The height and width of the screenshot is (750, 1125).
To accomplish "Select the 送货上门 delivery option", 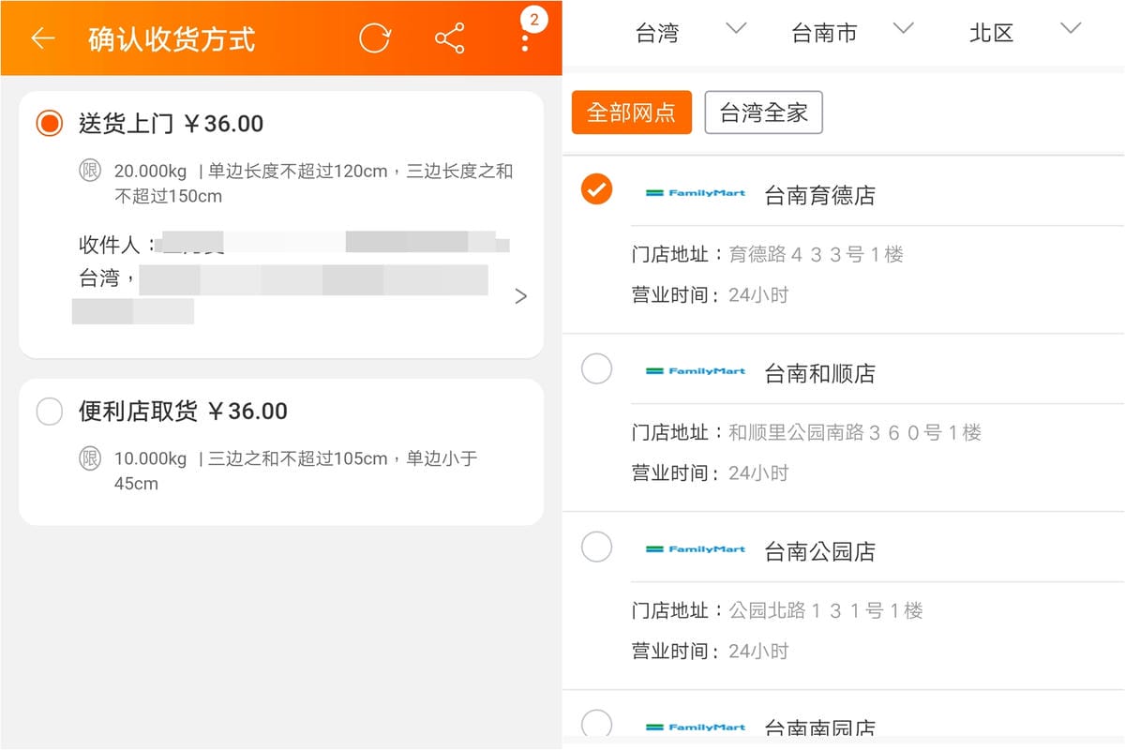I will [48, 123].
